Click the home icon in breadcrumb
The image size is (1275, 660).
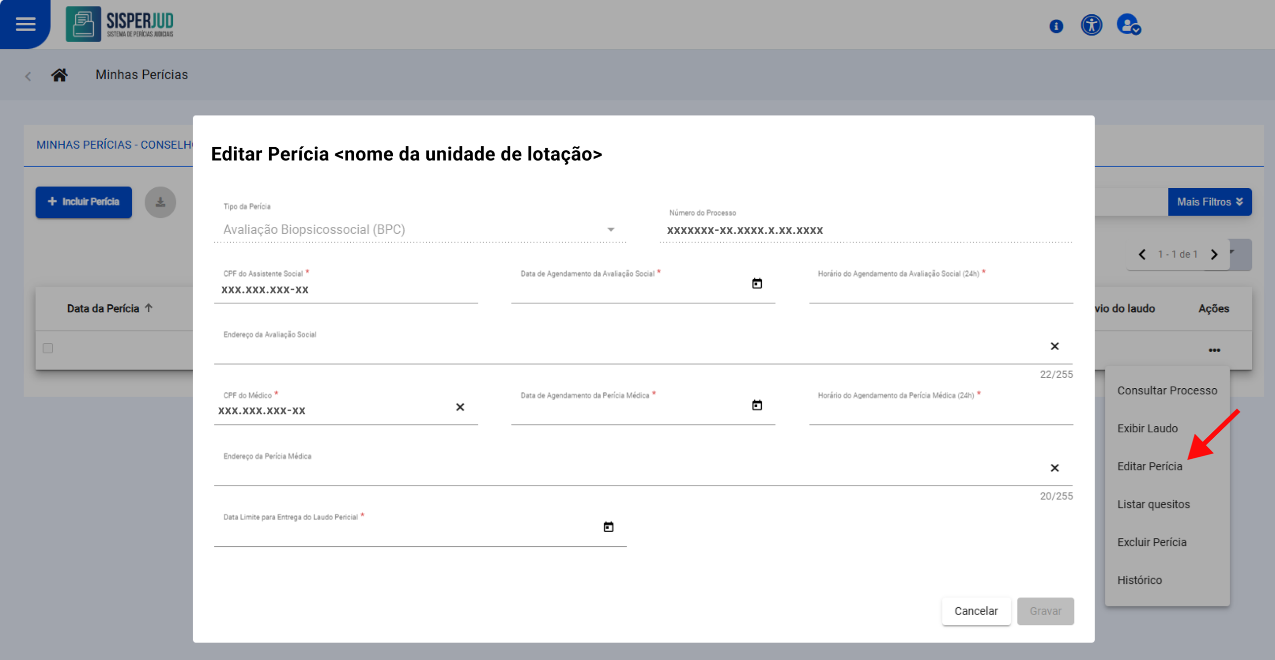click(59, 75)
